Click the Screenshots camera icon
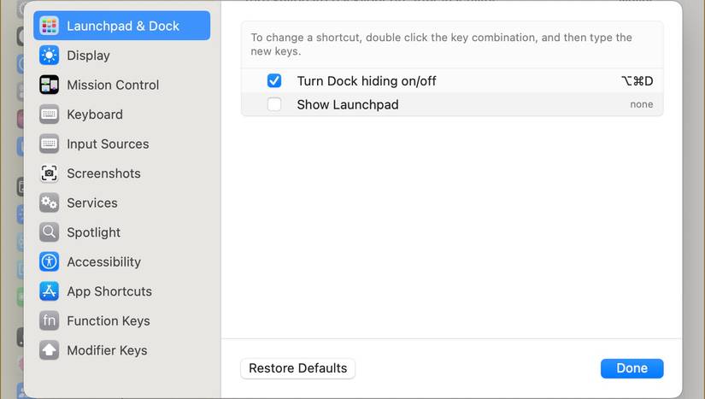The image size is (705, 399). point(50,173)
